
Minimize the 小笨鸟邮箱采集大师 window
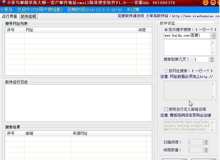(206, 2)
